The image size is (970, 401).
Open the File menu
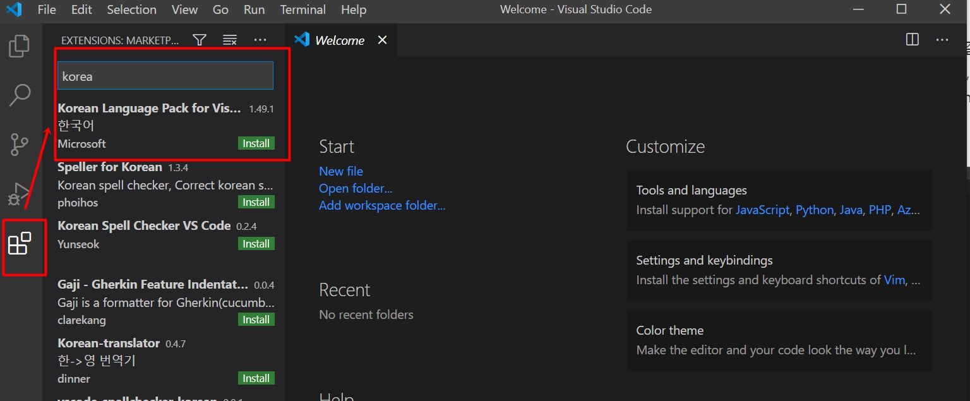[47, 9]
